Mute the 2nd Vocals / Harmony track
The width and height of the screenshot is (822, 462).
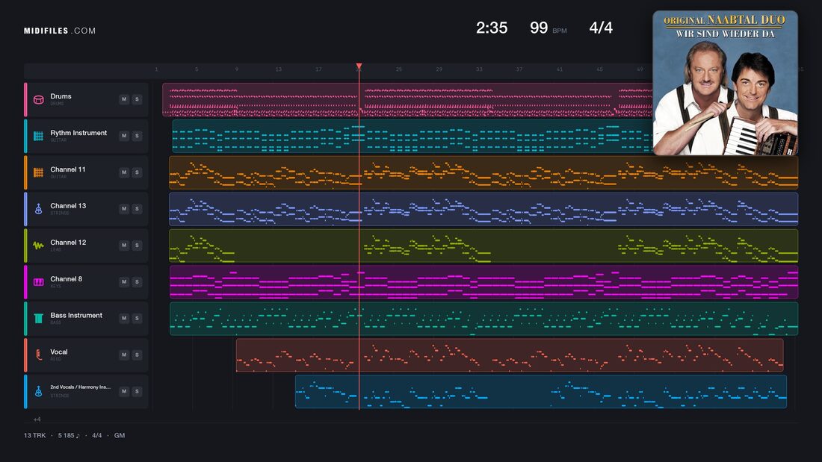pyautogui.click(x=124, y=391)
